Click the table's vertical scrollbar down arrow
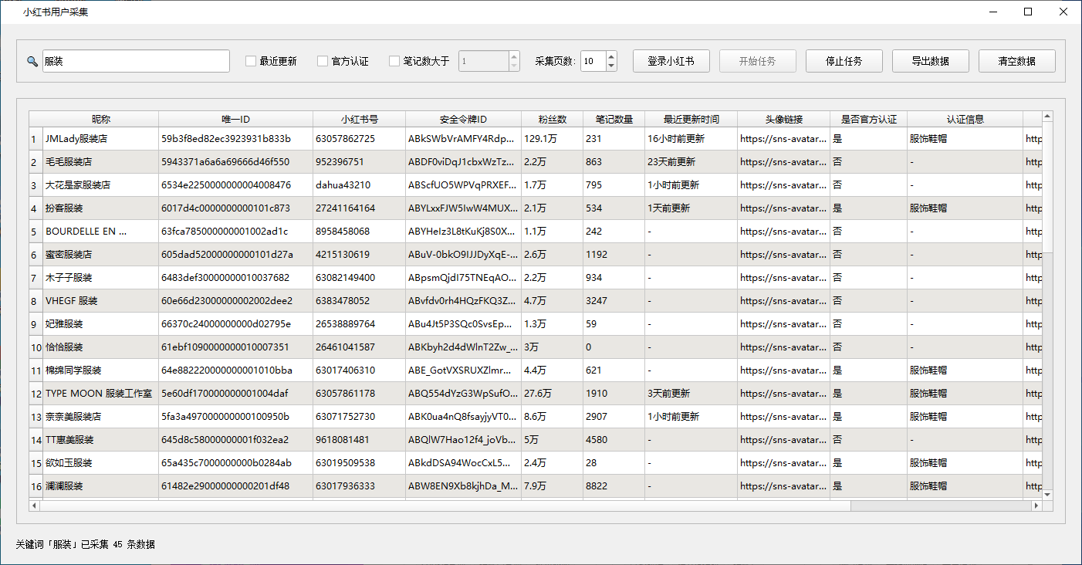 click(1047, 495)
